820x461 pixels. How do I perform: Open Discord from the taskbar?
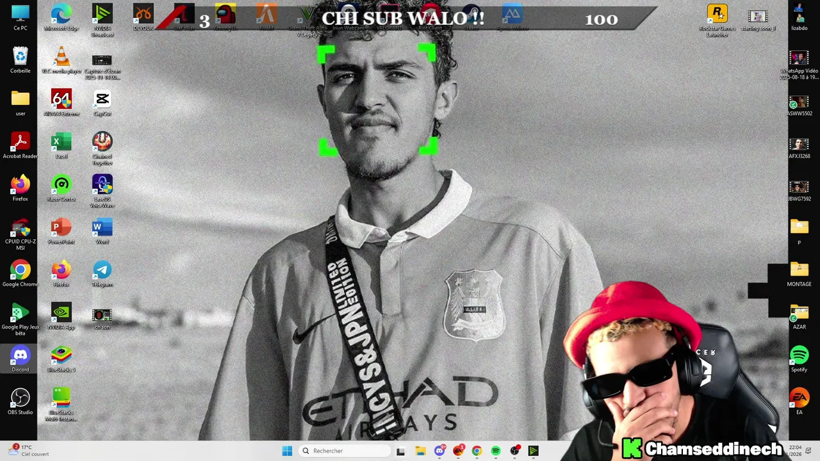pos(439,451)
